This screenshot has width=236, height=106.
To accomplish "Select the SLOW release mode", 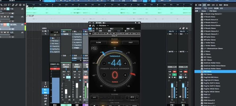I will point(98,42).
